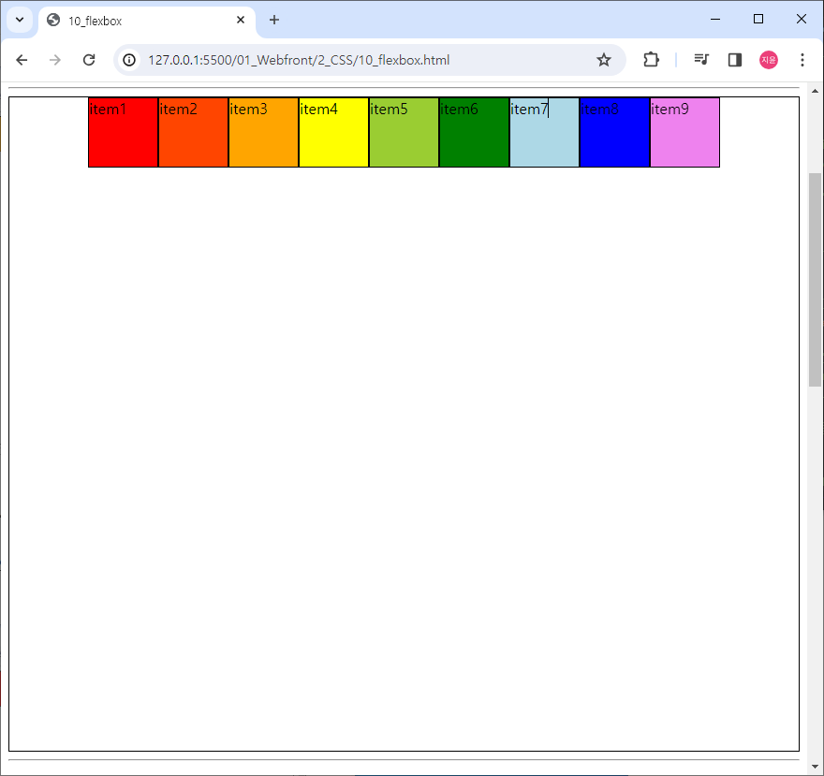Close the 10_flexbox tab
This screenshot has height=776, width=824.
(x=241, y=20)
